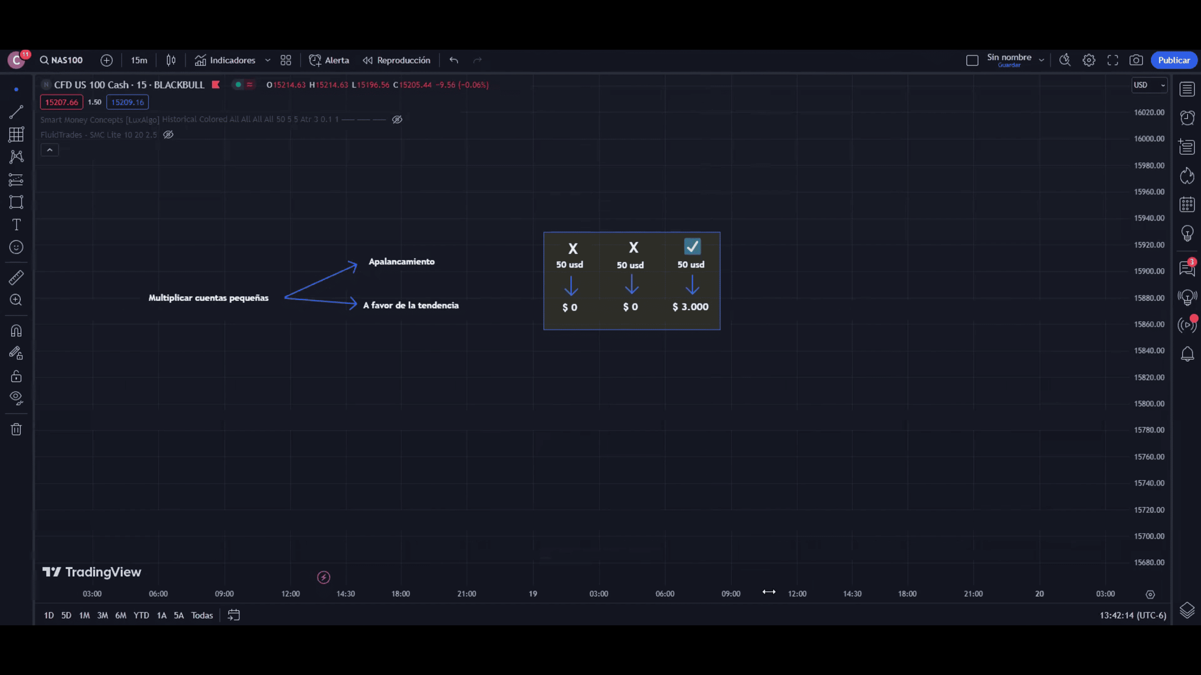Toggle the magnet snap mode

16,331
